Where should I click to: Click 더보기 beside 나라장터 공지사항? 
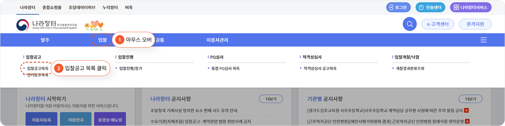click(271, 99)
